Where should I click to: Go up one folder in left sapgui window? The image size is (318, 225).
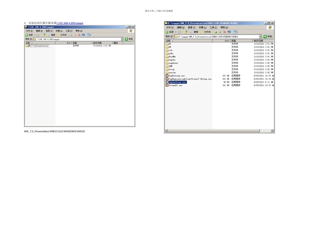(x=44, y=35)
